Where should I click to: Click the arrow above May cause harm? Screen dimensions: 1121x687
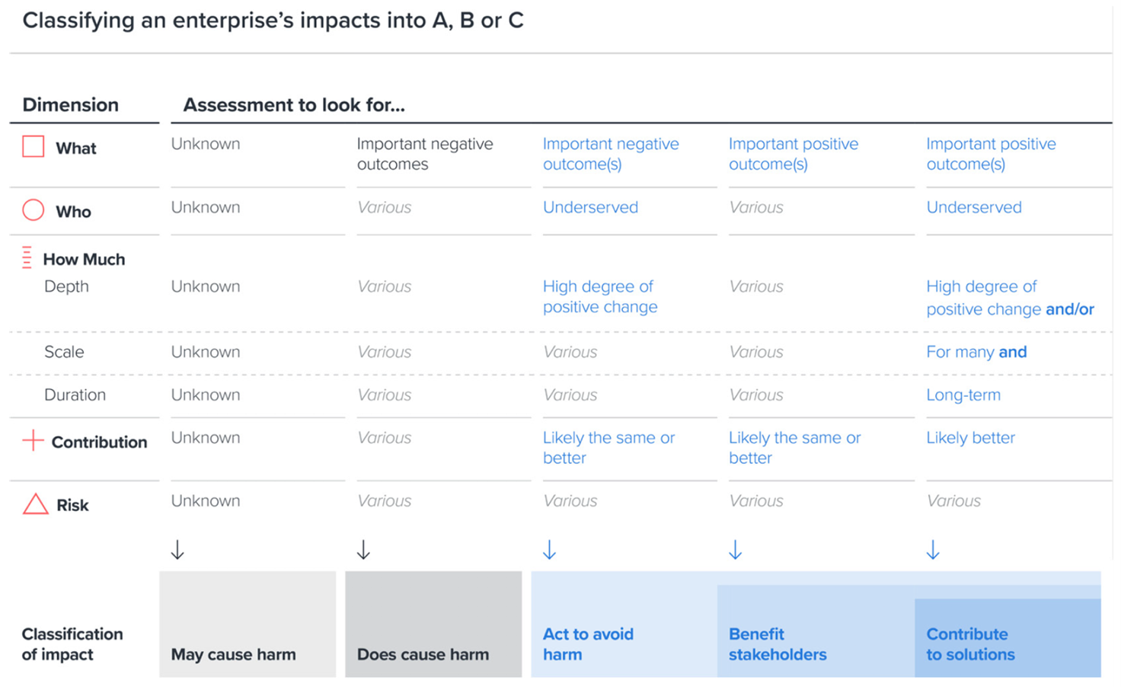(x=177, y=550)
